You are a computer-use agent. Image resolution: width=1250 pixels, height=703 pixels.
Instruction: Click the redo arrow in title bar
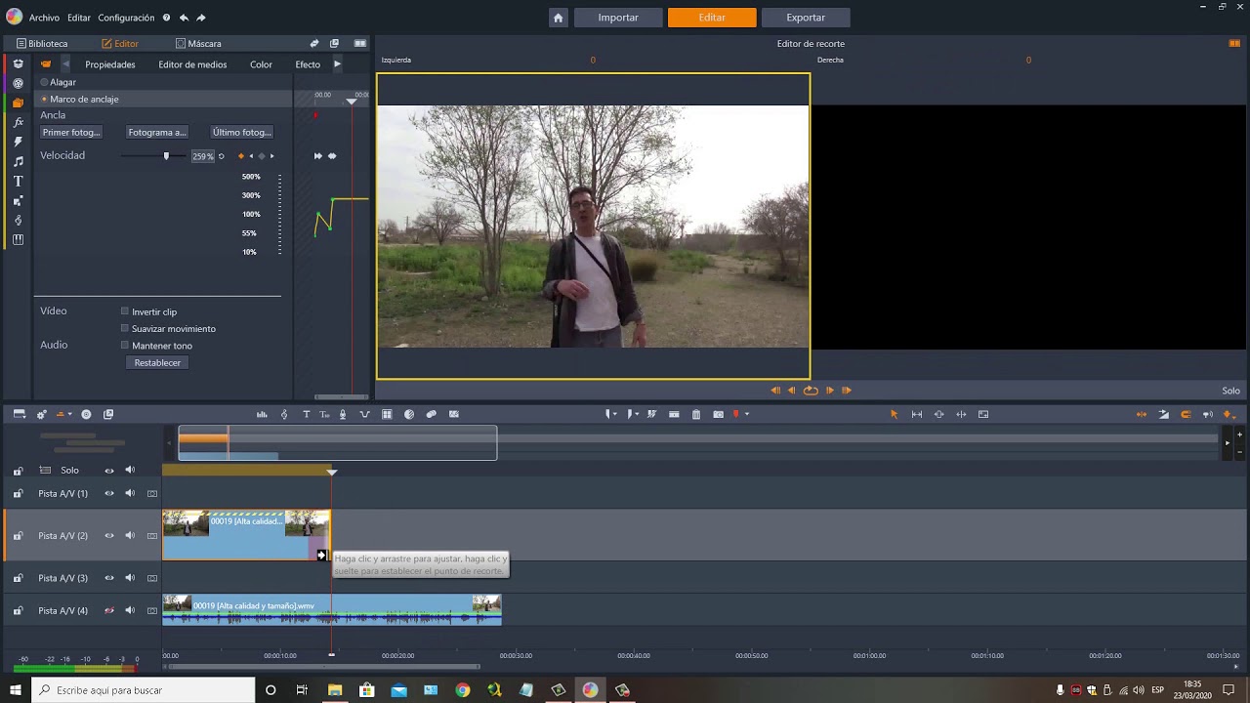201,18
